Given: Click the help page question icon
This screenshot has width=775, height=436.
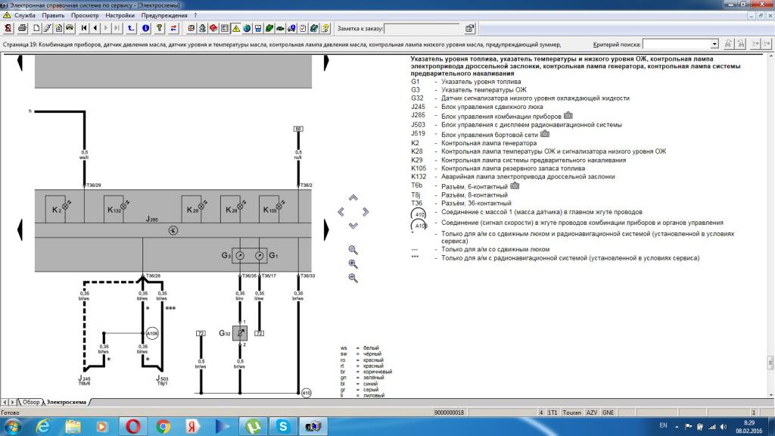Looking at the screenshot, I should click(325, 28).
